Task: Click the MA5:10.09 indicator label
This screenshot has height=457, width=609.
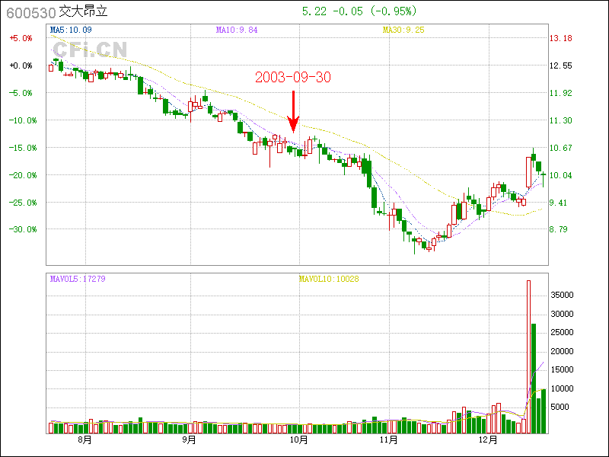Action: 71,30
